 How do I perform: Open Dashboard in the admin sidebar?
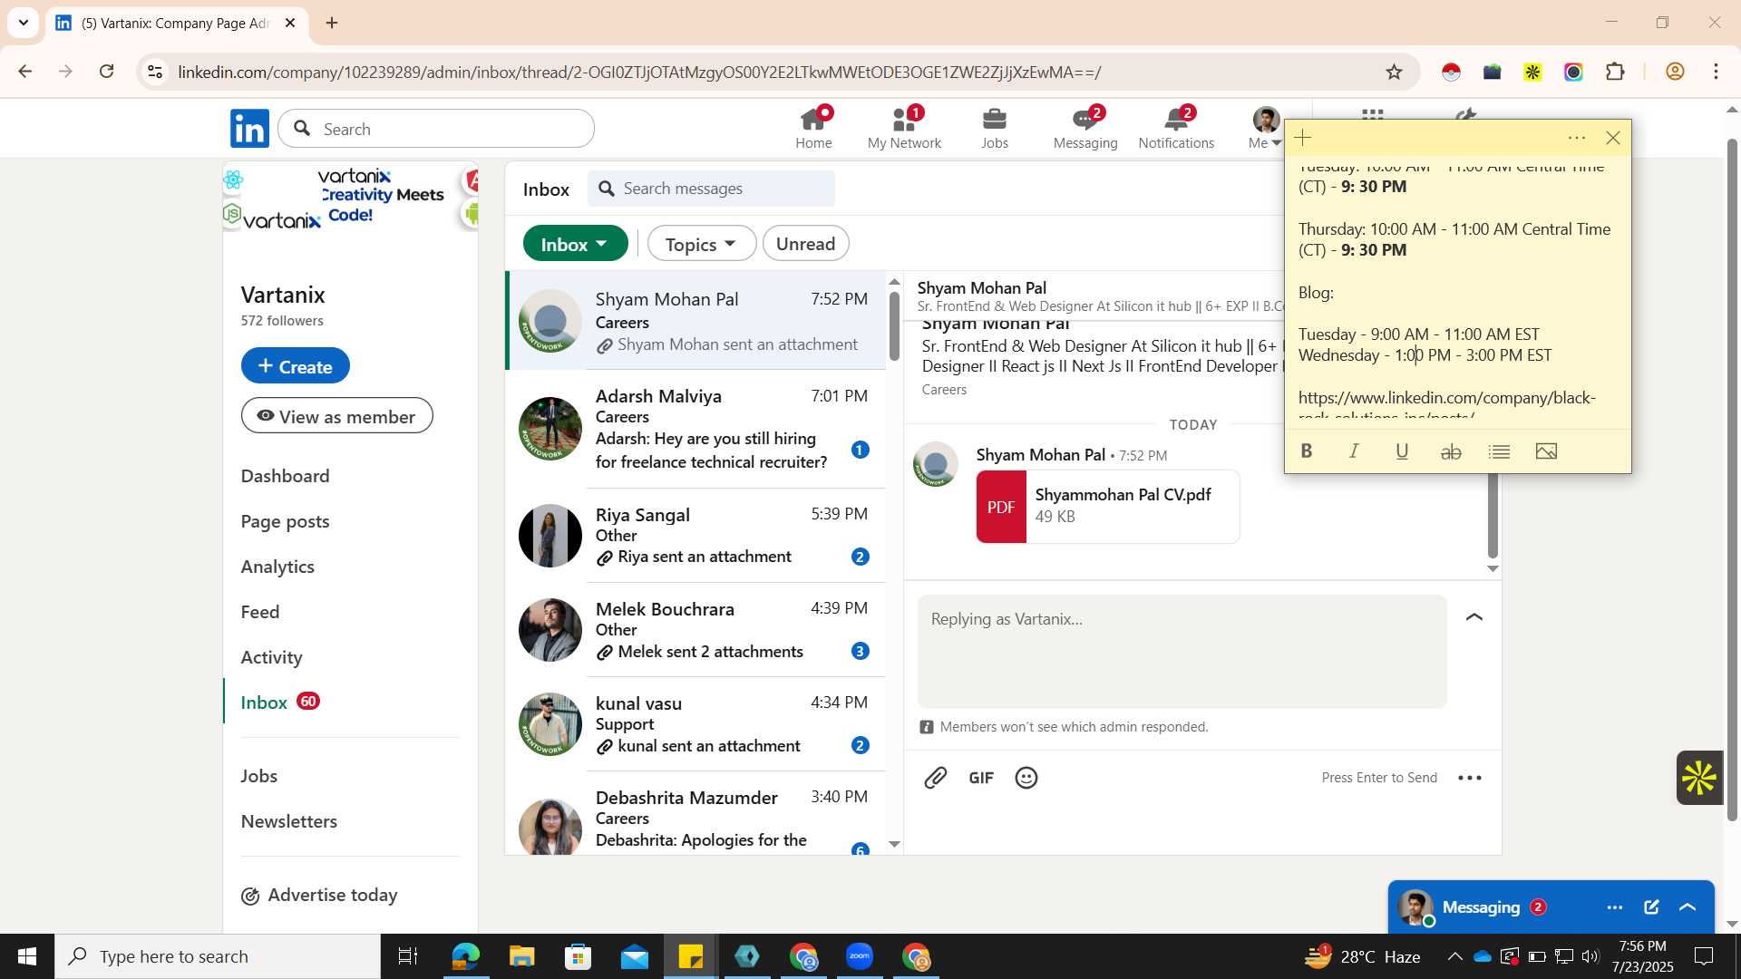pos(286,476)
